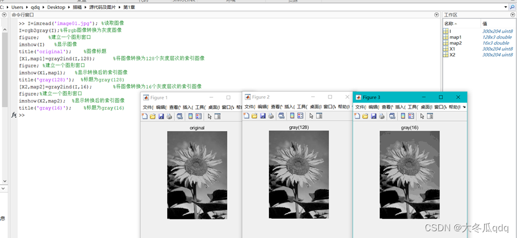
Task: Click the original sunflower image in Figure 1
Action: click(x=197, y=175)
